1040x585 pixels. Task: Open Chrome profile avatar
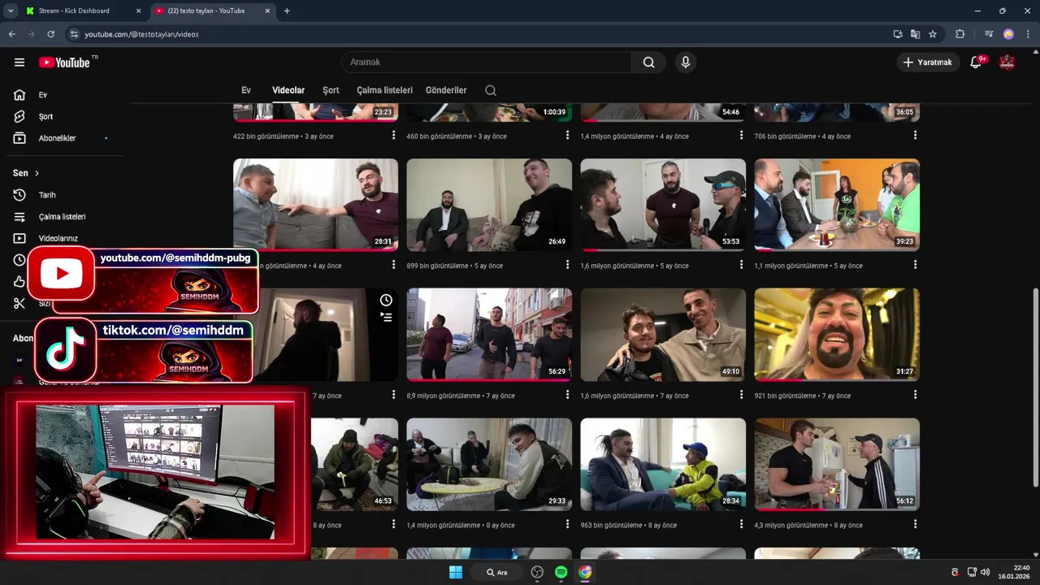tap(1008, 34)
